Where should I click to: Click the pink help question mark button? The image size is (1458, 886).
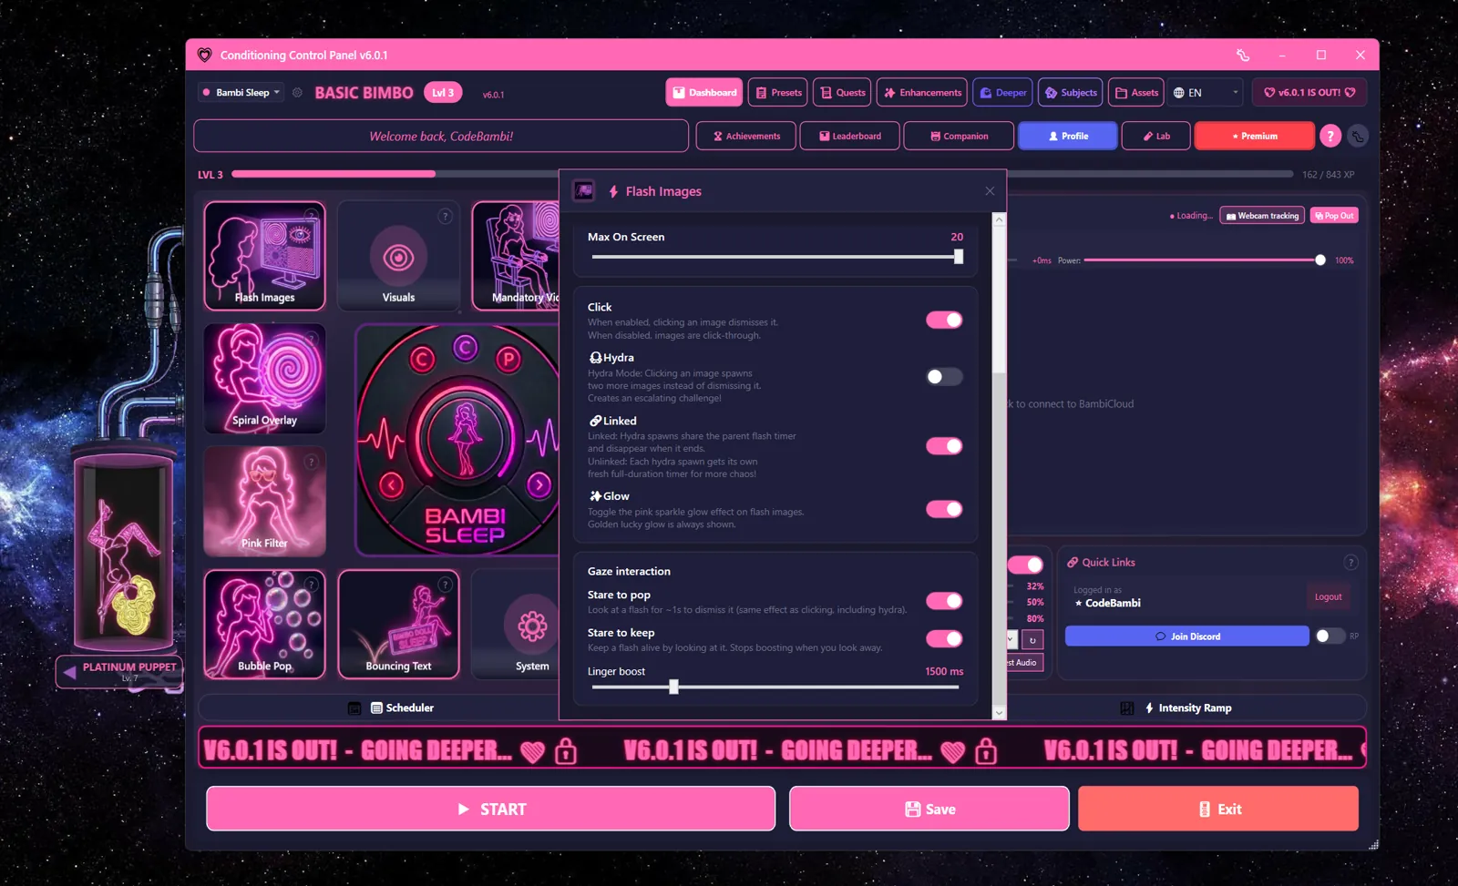1330,136
